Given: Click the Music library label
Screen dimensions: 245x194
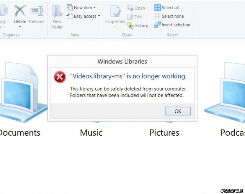Looking at the screenshot, I should (91, 133).
